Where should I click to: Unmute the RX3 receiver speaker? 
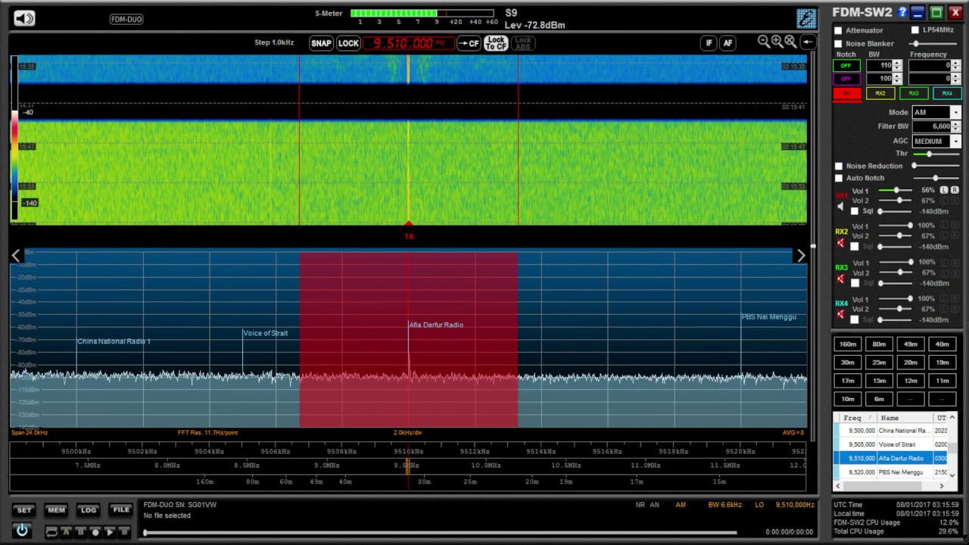840,279
